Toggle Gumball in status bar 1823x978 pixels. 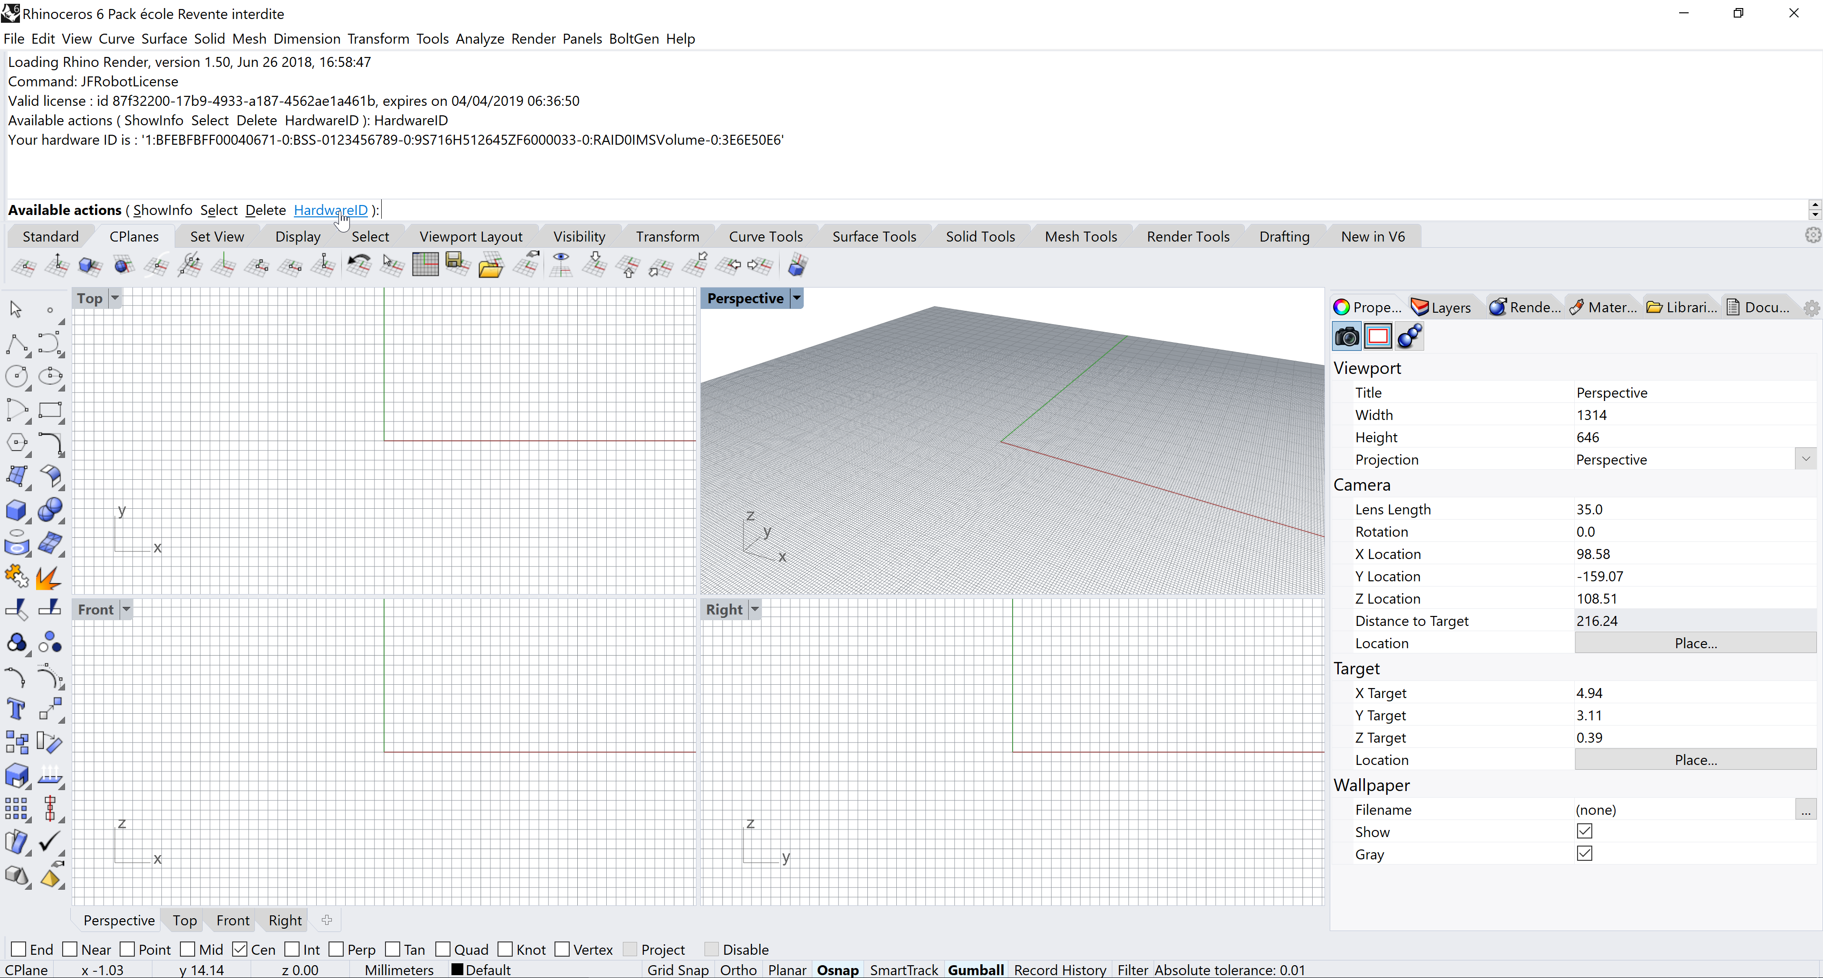tap(975, 969)
